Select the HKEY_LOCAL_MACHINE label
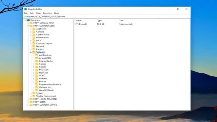 point(45,99)
